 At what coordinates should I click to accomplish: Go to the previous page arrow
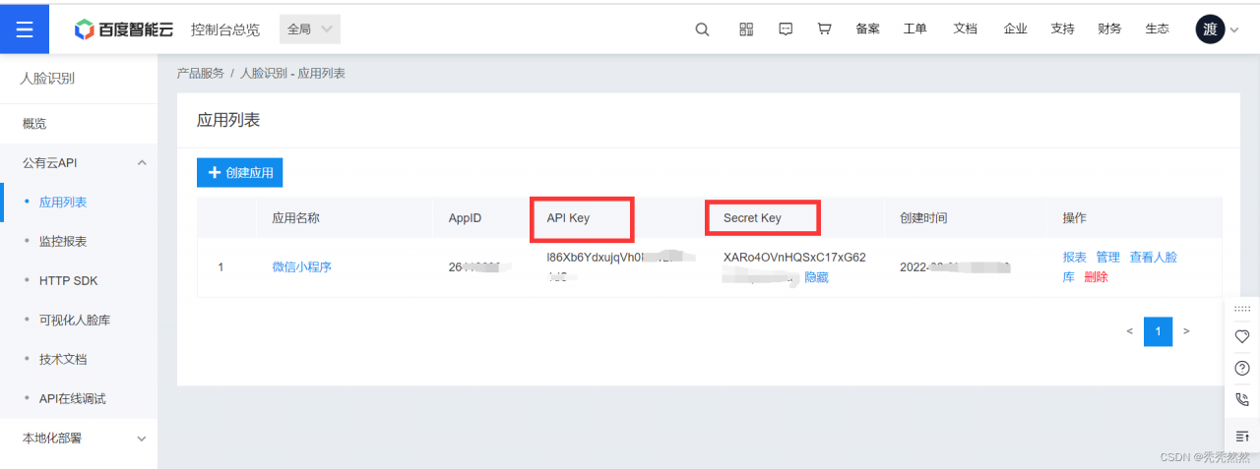[x=1129, y=331]
